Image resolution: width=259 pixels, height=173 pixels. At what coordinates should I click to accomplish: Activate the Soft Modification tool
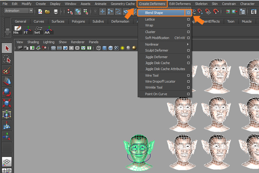coord(7,125)
